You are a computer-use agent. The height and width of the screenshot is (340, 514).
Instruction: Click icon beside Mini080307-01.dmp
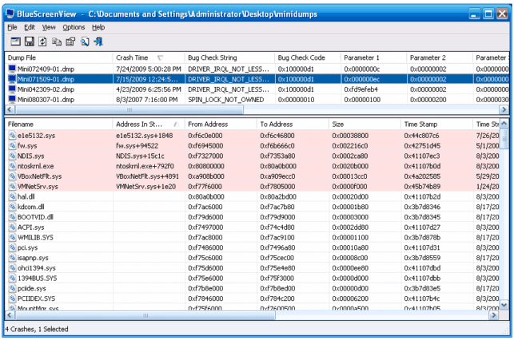(12, 99)
